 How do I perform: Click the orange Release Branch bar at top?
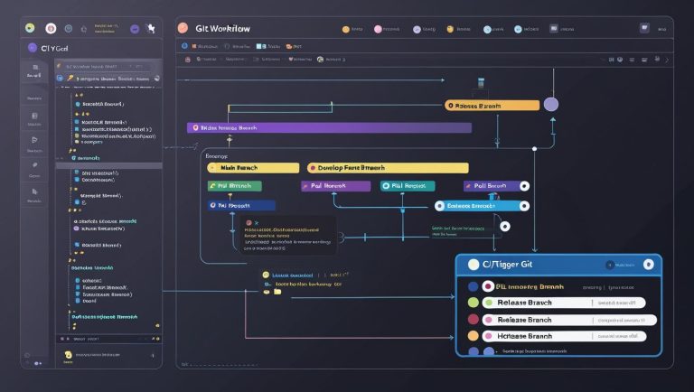coord(492,106)
